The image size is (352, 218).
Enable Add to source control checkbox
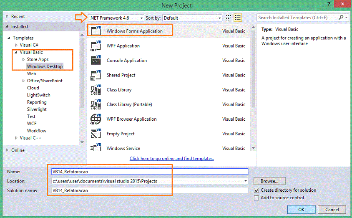256,198
